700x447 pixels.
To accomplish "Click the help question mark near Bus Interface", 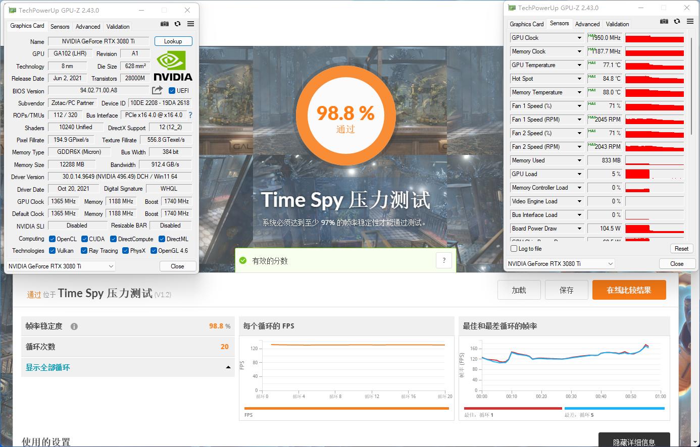I will [189, 115].
